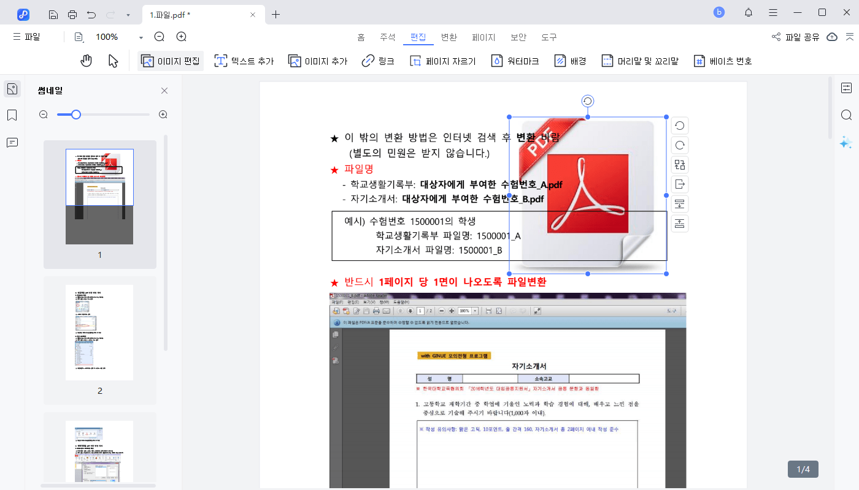Click the document vertical scrollbar

830,107
